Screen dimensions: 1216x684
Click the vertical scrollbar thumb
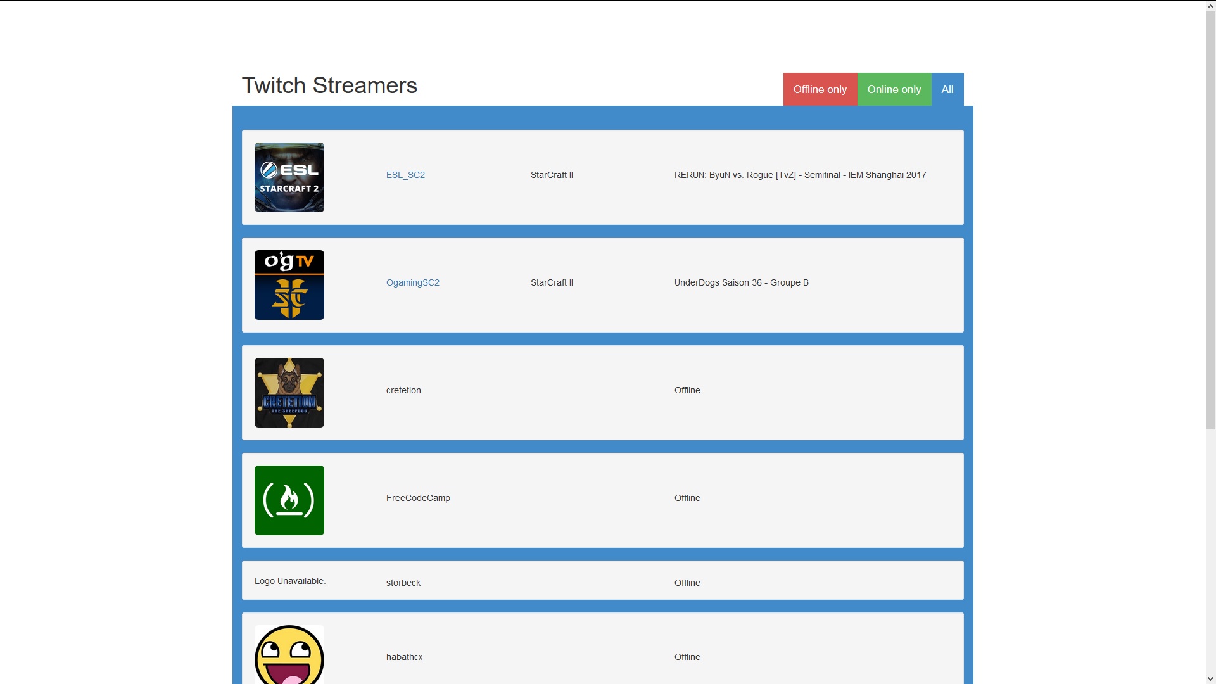tap(1210, 220)
